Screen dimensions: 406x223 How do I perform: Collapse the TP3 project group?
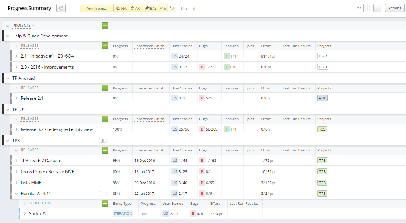coord(7,140)
